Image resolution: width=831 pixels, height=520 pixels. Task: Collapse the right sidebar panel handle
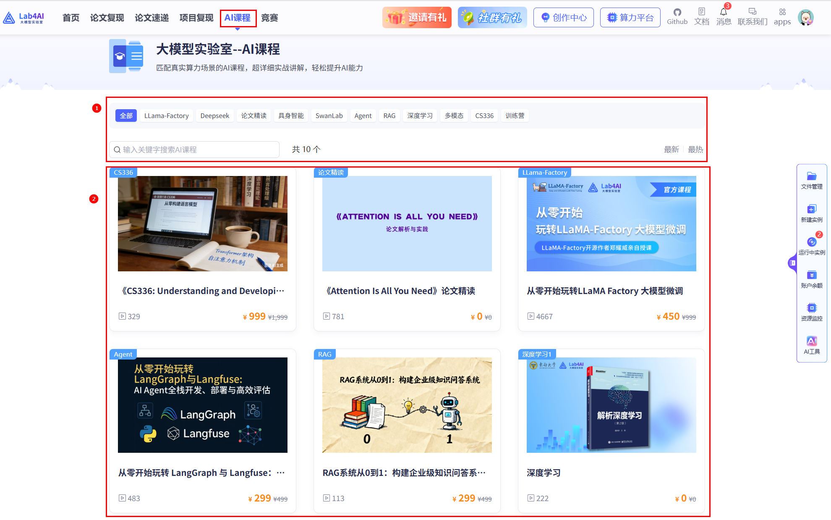pos(792,263)
